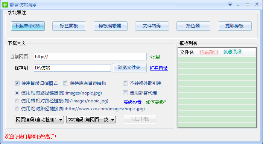Viewport: 263px width, 144px height.
Task: Open the title bar dropdown arrow menu
Action: [x=230, y=4]
